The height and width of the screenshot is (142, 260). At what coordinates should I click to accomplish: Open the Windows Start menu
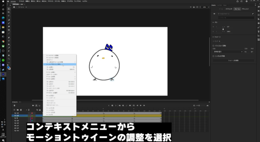3,1
